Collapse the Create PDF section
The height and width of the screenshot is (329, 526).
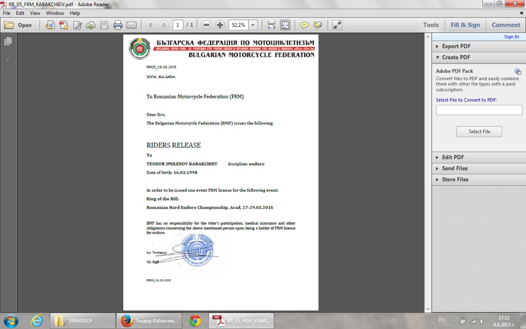[479, 58]
